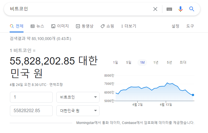Viewport: 208px width, 133px height.
Task: Open the 면책조항 disclaimer link
Action: point(56,85)
